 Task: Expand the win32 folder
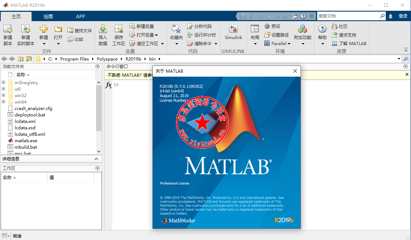tap(4, 95)
